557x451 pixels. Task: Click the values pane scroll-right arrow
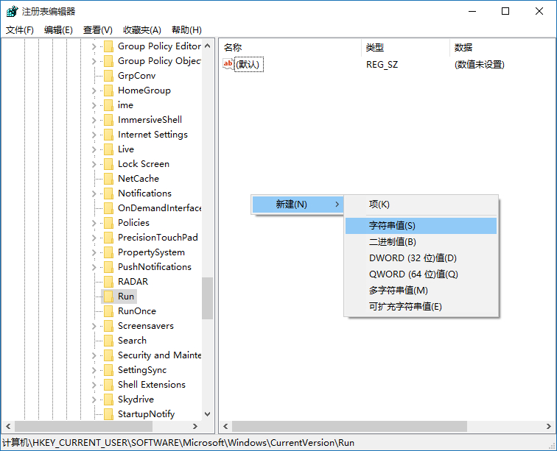point(549,426)
